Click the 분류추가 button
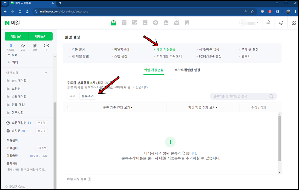The width and height of the screenshot is (299, 190). tap(88, 96)
